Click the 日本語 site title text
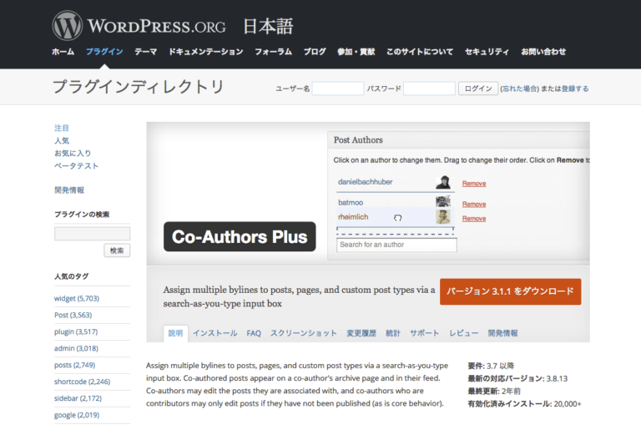641x425 pixels. coord(268,27)
